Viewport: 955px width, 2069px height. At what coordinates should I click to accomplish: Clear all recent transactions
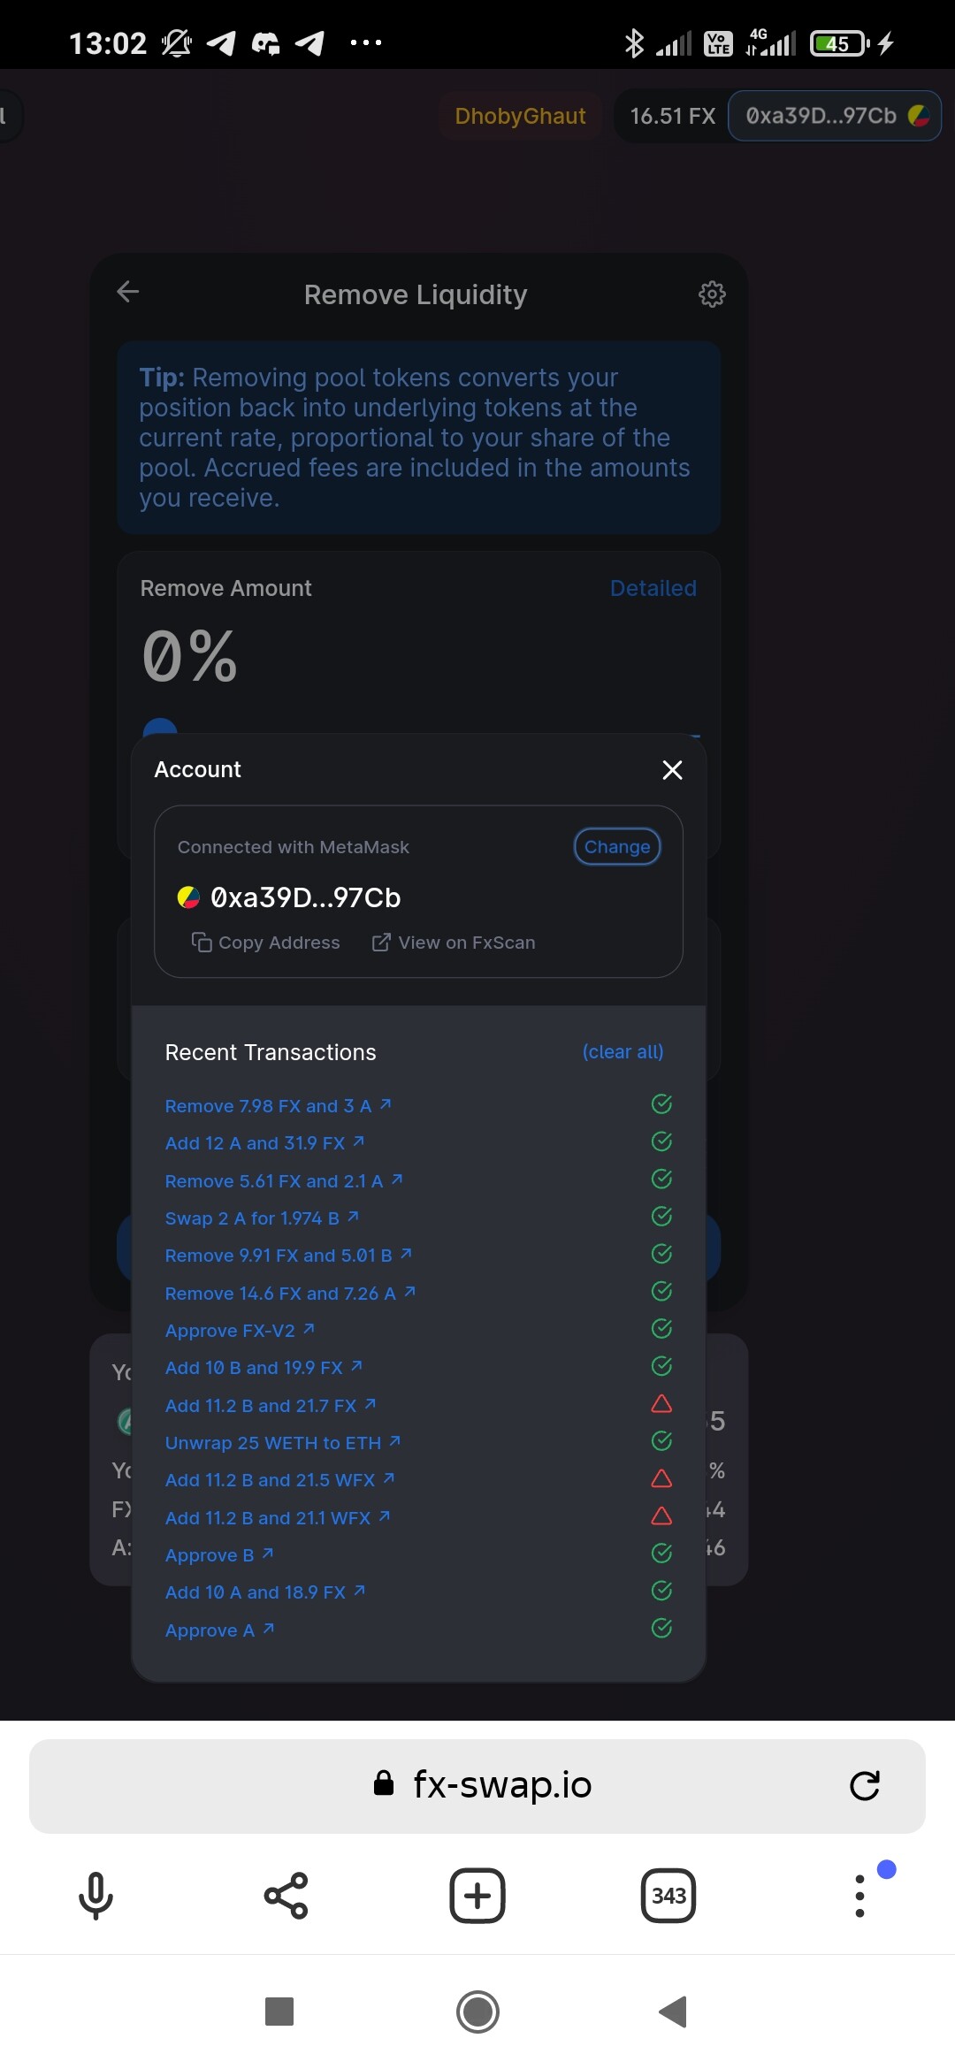tap(623, 1052)
